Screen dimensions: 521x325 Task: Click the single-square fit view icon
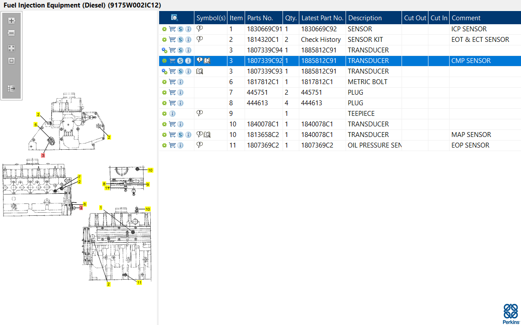pos(11,61)
